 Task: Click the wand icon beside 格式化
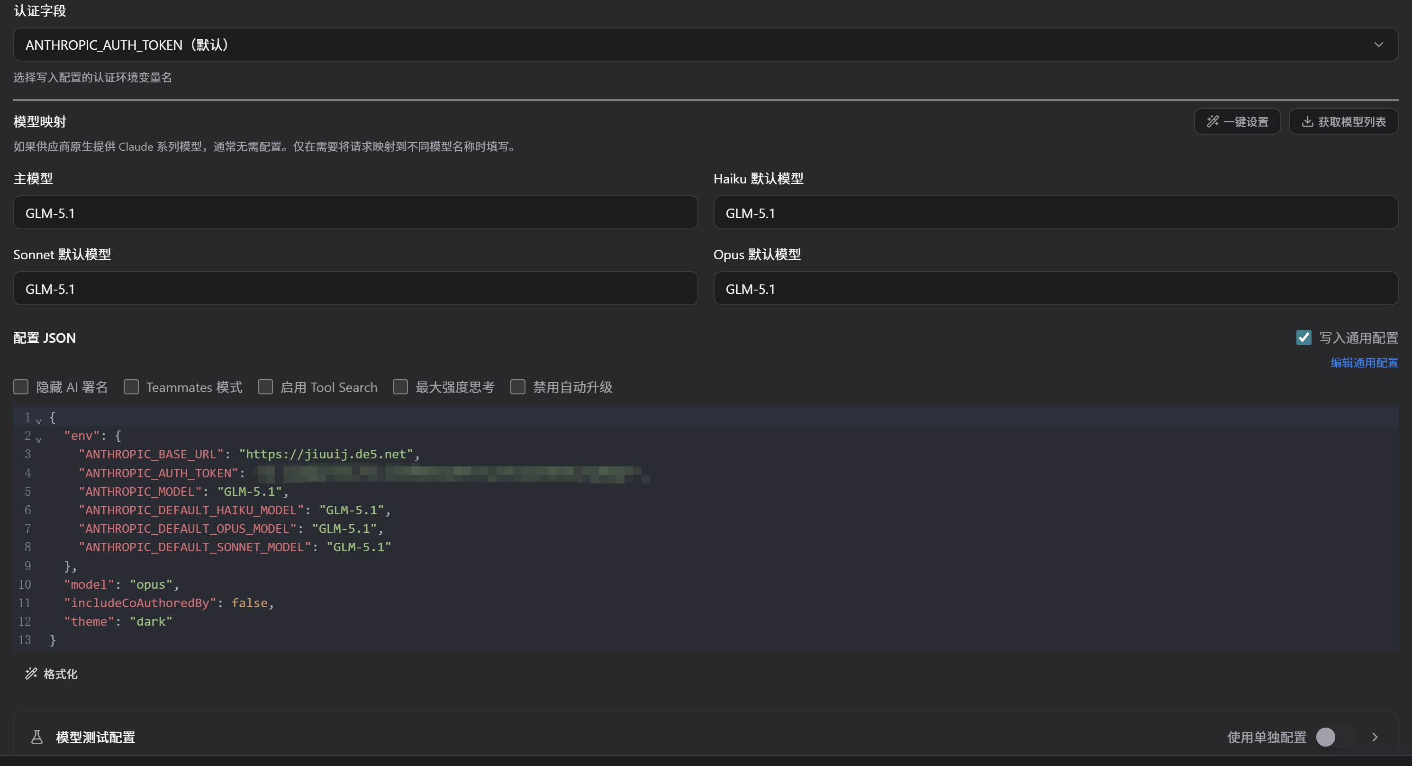(31, 674)
